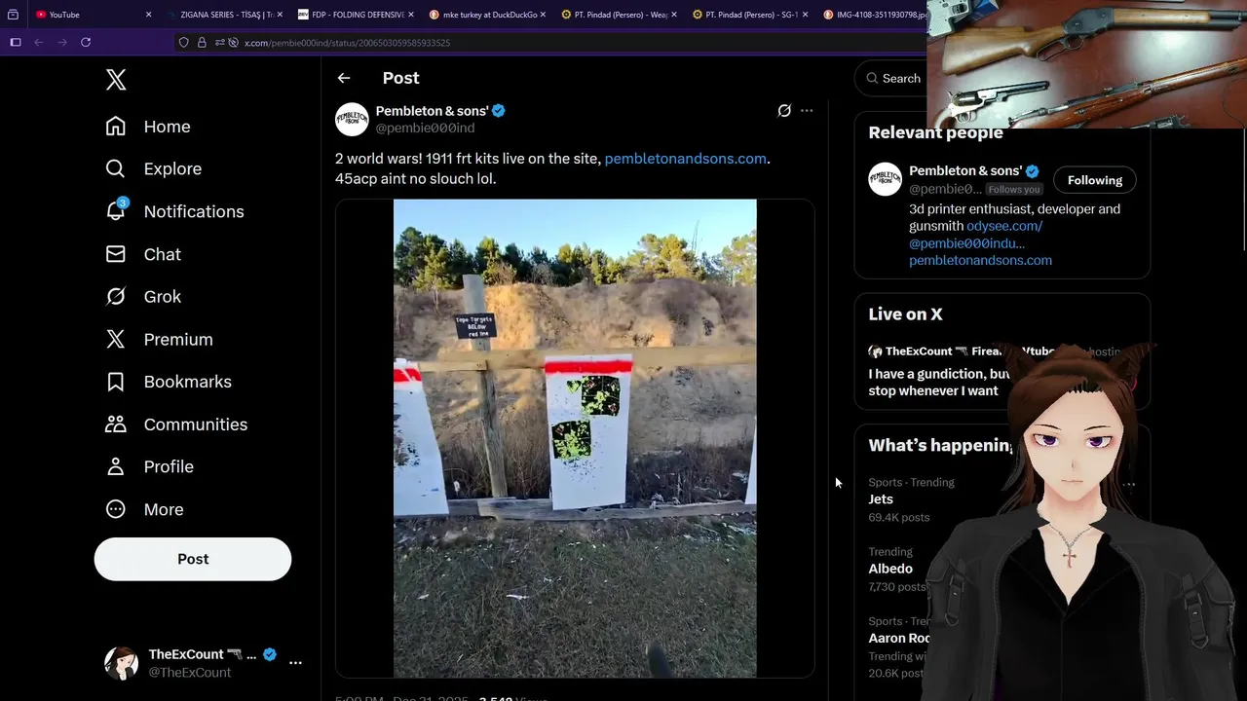Switch to the ZIGANA SERIES tab
The width and height of the screenshot is (1247, 701).
tap(221, 15)
